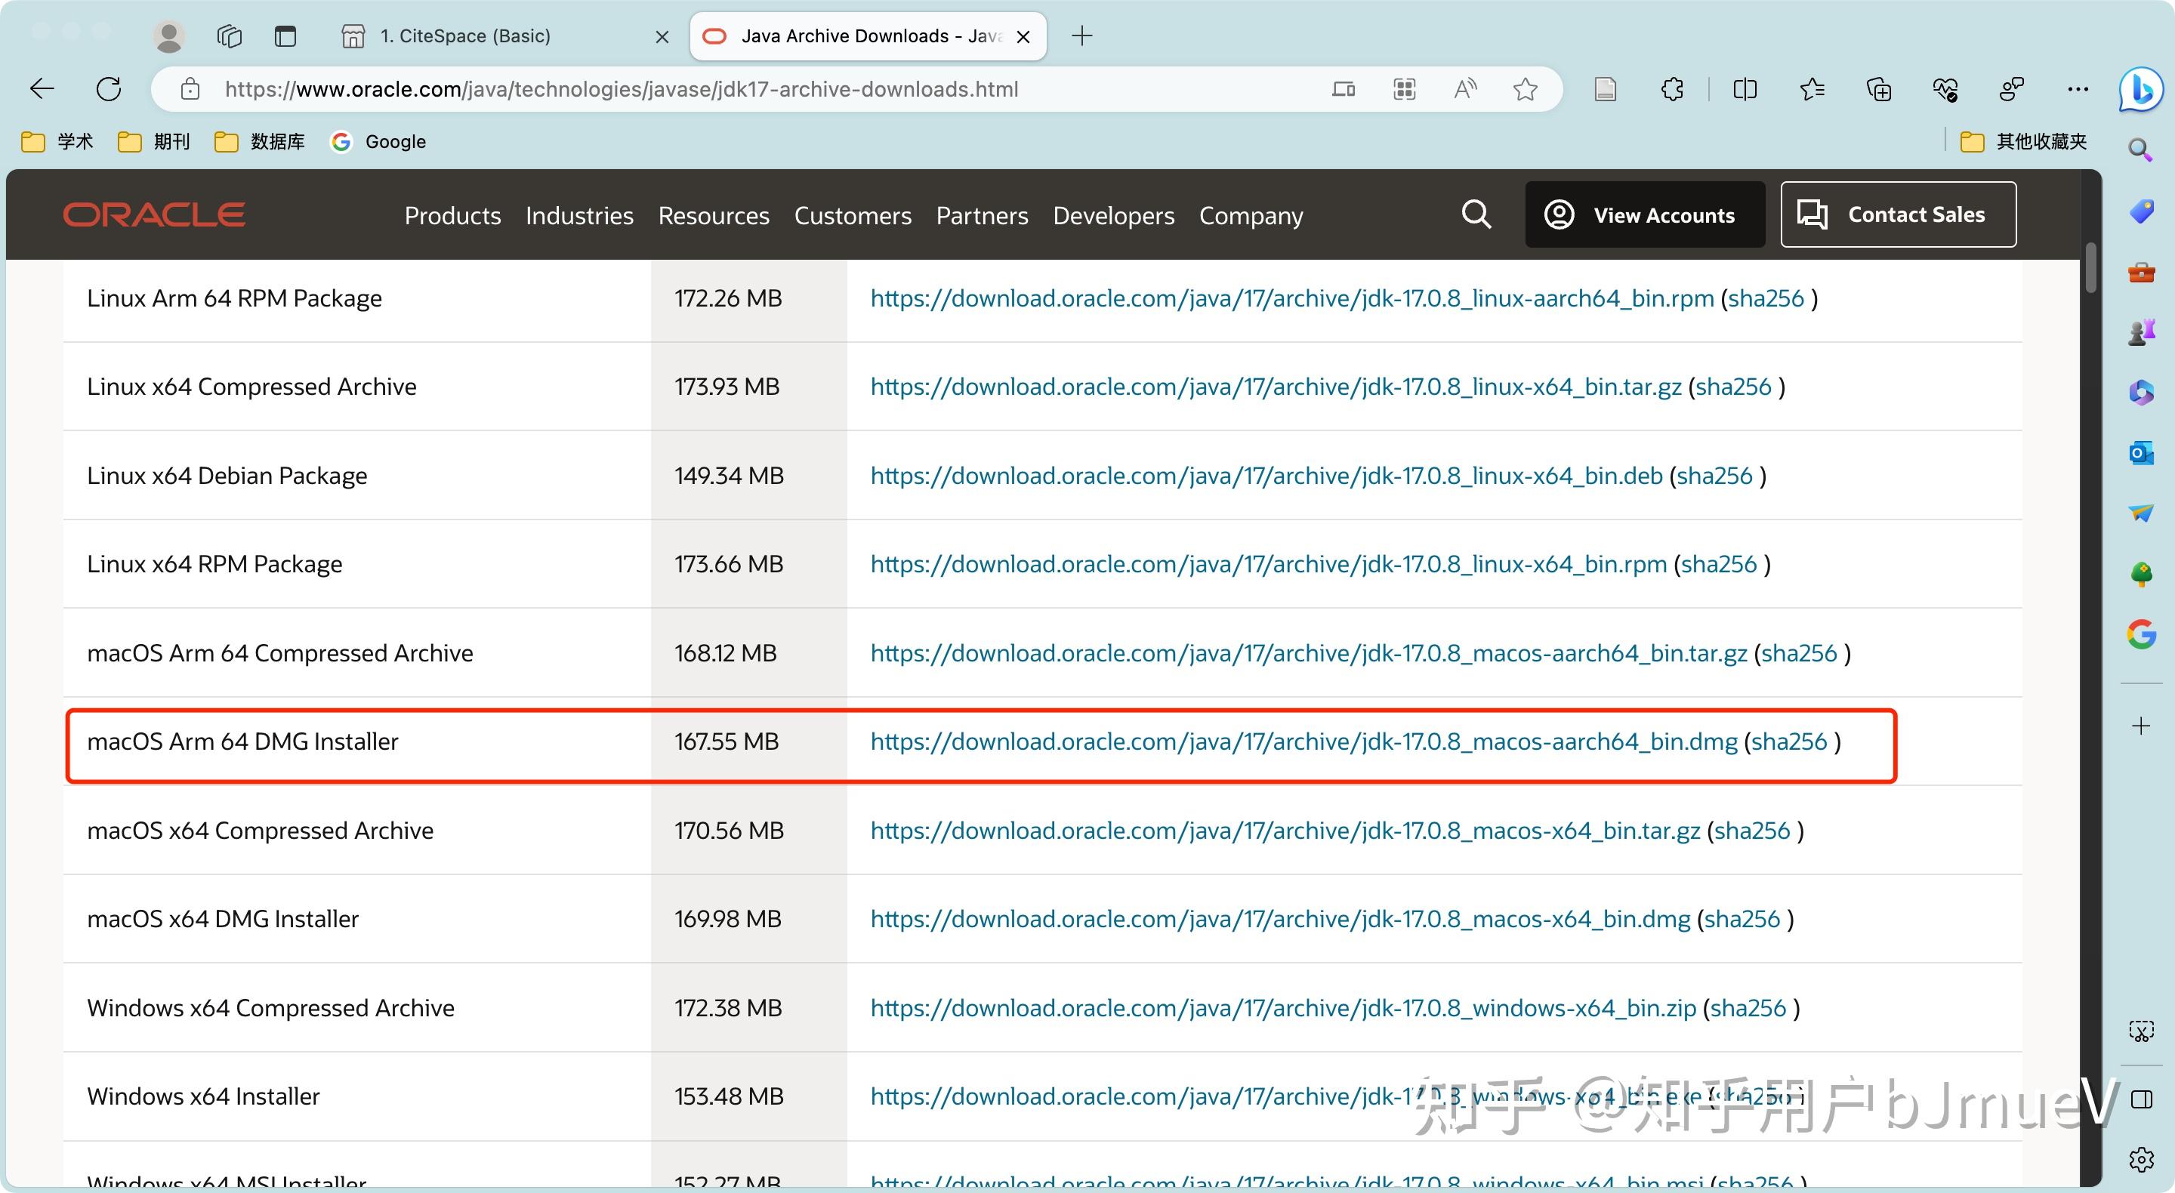Viewport: 2175px width, 1193px height.
Task: Click the View Accounts button
Action: pos(1644,214)
